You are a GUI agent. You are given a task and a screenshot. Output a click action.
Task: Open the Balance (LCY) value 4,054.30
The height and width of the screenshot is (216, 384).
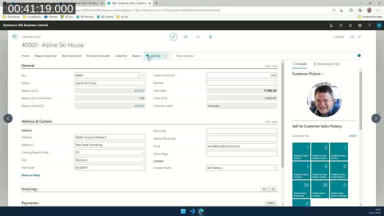tap(139, 91)
